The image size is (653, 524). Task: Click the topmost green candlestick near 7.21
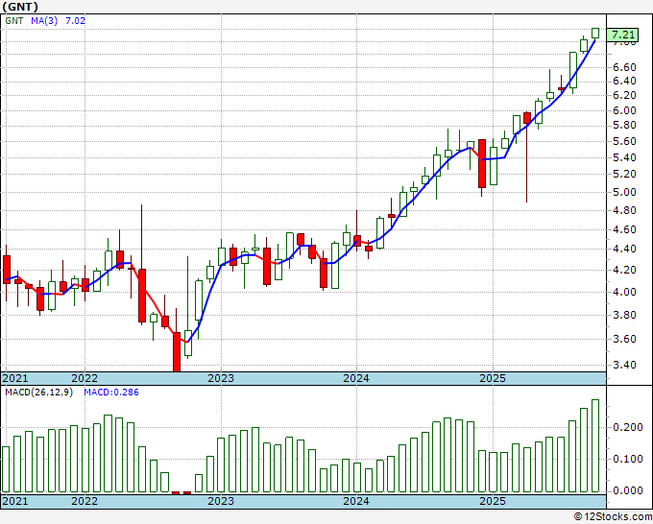(x=595, y=34)
